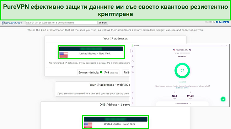Click the redacted IP address bar under Your IP addresses
This screenshot has width=231, height=129.
tap(91, 49)
